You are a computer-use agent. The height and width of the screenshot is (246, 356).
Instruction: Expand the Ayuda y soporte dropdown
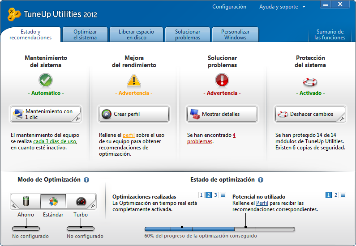(x=282, y=7)
